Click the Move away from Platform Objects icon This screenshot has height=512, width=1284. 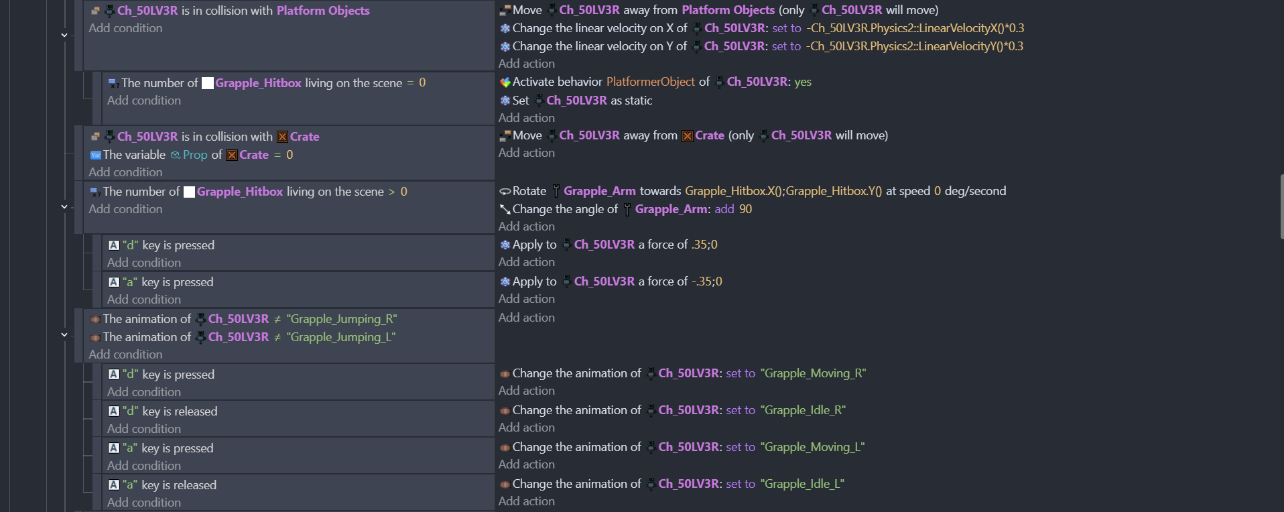point(505,11)
